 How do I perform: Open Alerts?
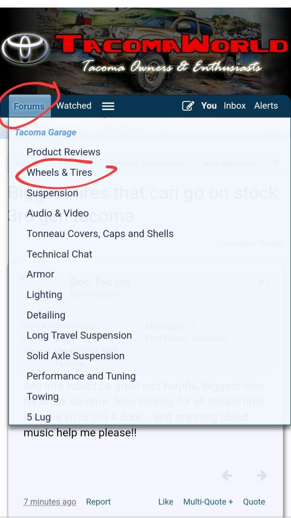266,106
